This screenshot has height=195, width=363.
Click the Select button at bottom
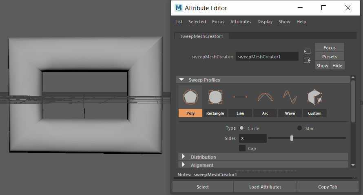[x=203, y=187]
